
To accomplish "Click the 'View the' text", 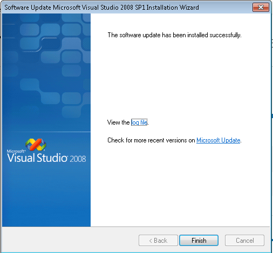I will coord(118,122).
